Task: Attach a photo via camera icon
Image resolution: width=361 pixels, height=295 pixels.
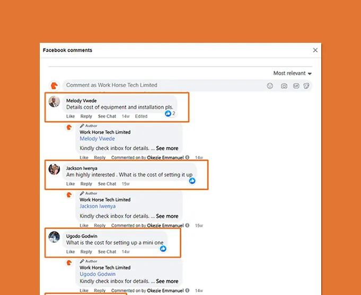Action: click(x=284, y=86)
